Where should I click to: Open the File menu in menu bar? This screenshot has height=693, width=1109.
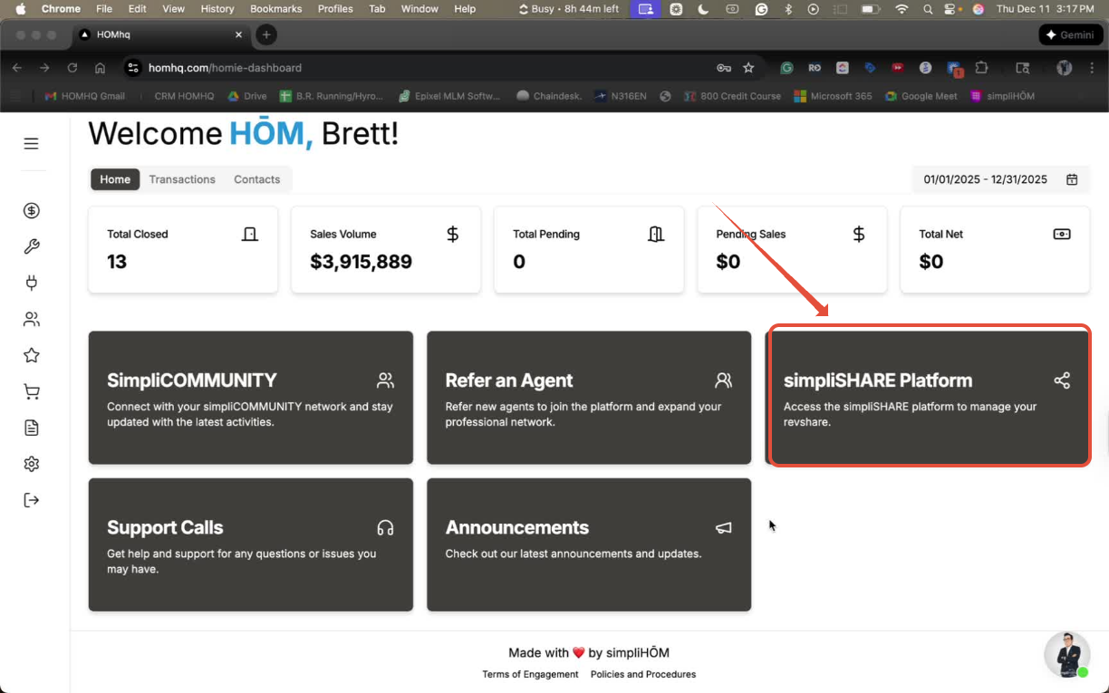pyautogui.click(x=104, y=9)
